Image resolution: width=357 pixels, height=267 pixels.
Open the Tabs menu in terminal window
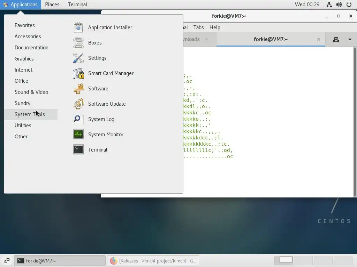[198, 27]
